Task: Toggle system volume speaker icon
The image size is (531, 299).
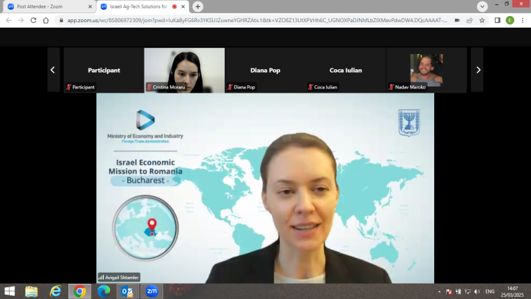Action: tap(476, 291)
